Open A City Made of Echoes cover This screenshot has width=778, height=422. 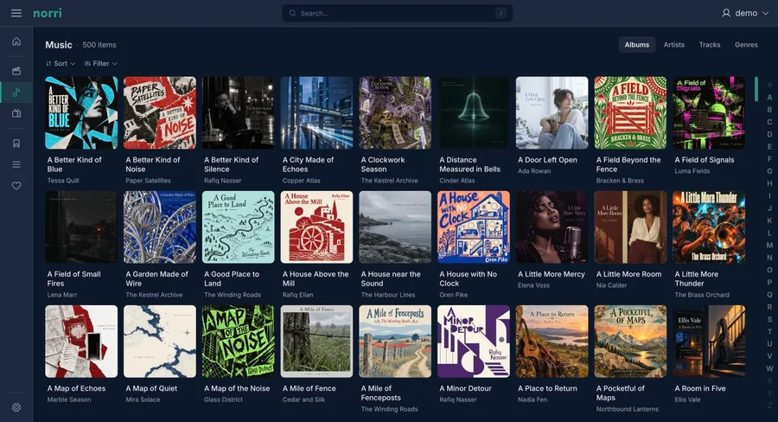tap(316, 112)
